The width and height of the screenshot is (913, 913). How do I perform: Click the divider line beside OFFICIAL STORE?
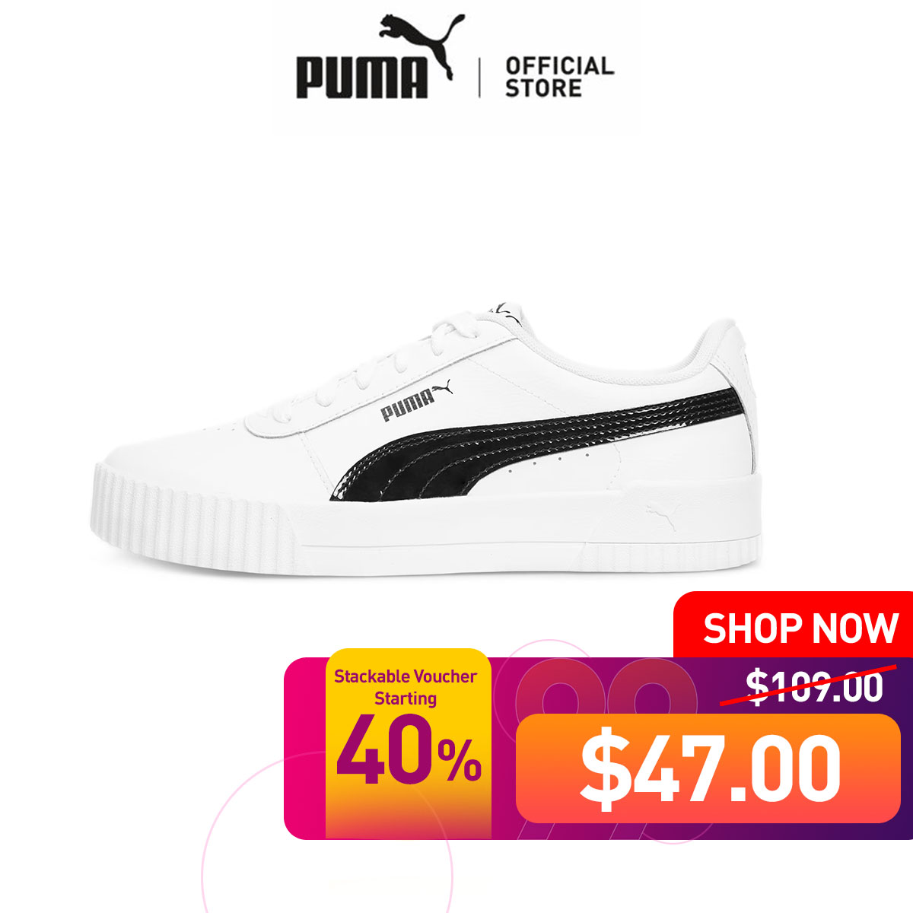click(479, 77)
